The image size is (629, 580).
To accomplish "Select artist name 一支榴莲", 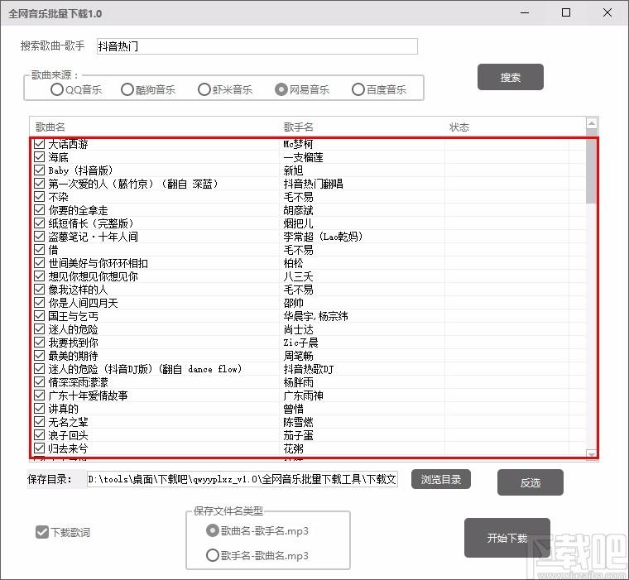I will click(303, 157).
